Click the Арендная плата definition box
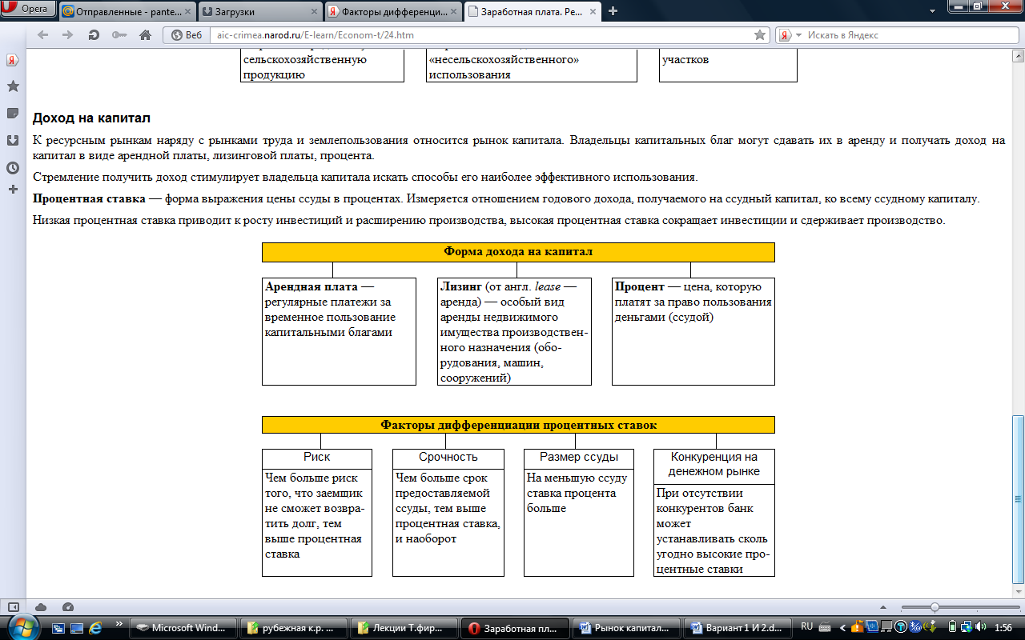 339,331
